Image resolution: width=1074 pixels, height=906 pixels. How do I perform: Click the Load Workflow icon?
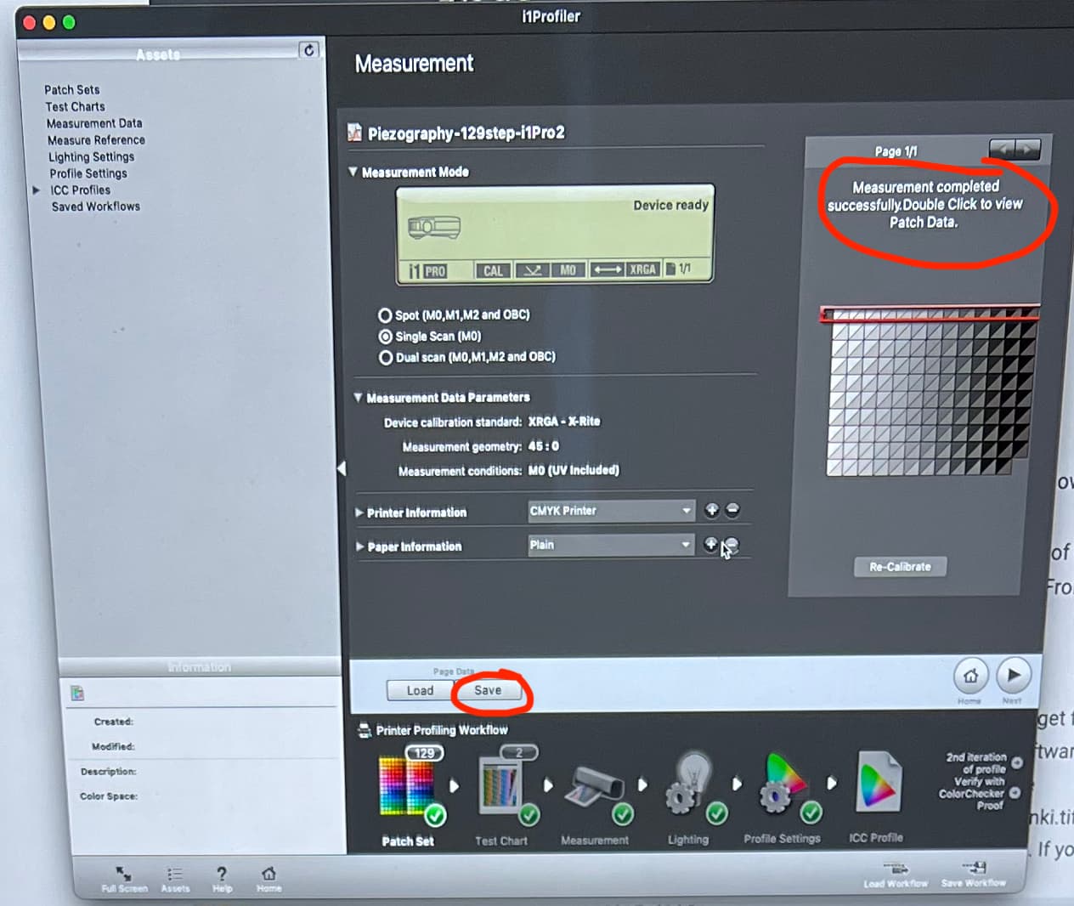[896, 869]
